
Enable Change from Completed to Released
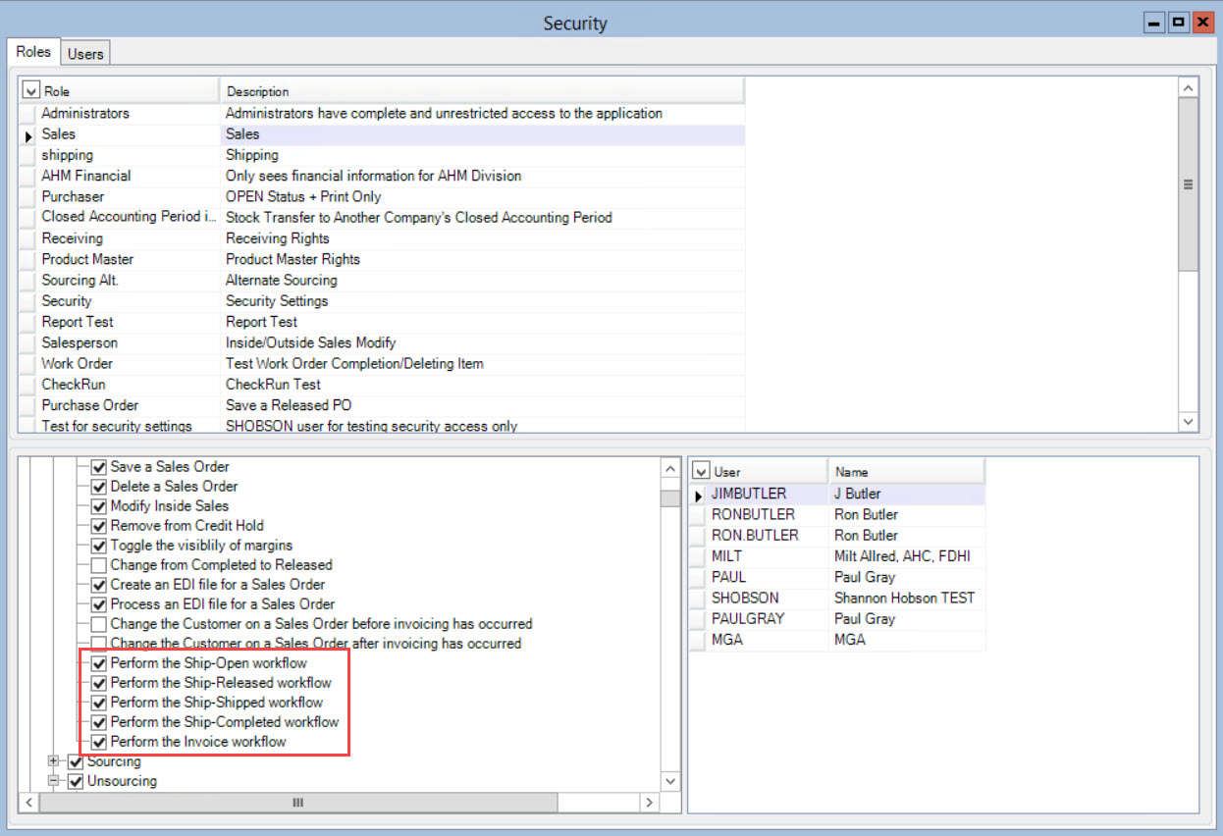coord(98,565)
